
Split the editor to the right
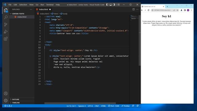pos(134,10)
